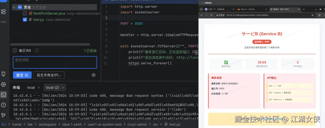Click the 服务状态 status card
325x128 pixels.
226,64
